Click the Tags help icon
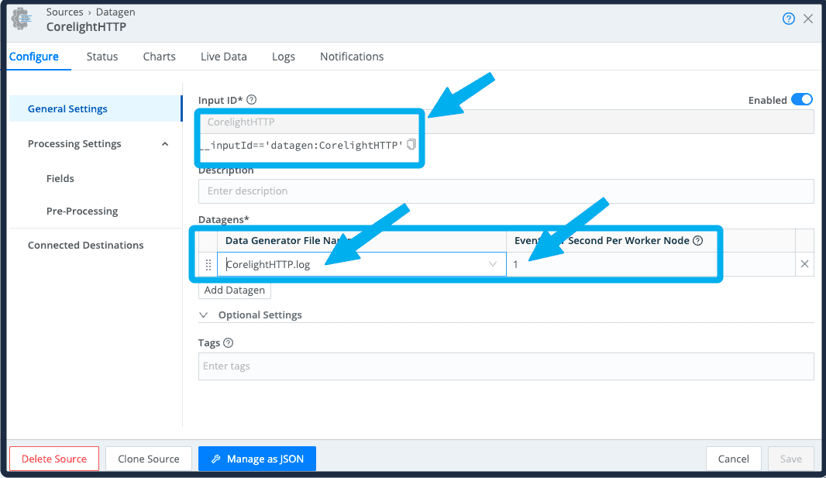826x478 pixels. pos(228,343)
